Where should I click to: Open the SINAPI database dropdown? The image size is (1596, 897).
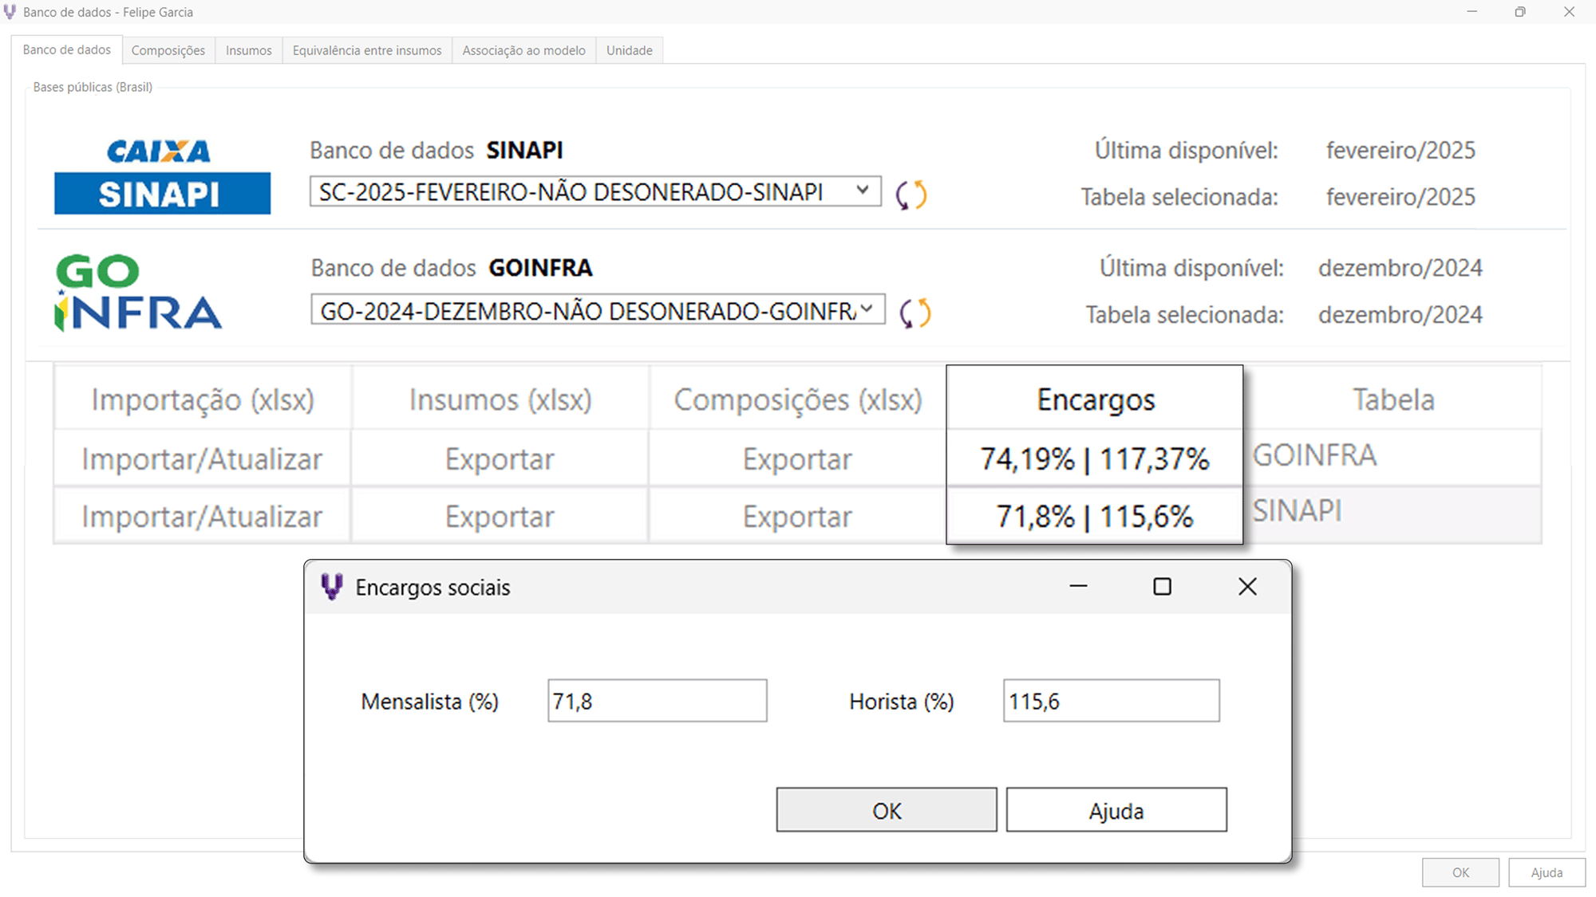click(862, 191)
